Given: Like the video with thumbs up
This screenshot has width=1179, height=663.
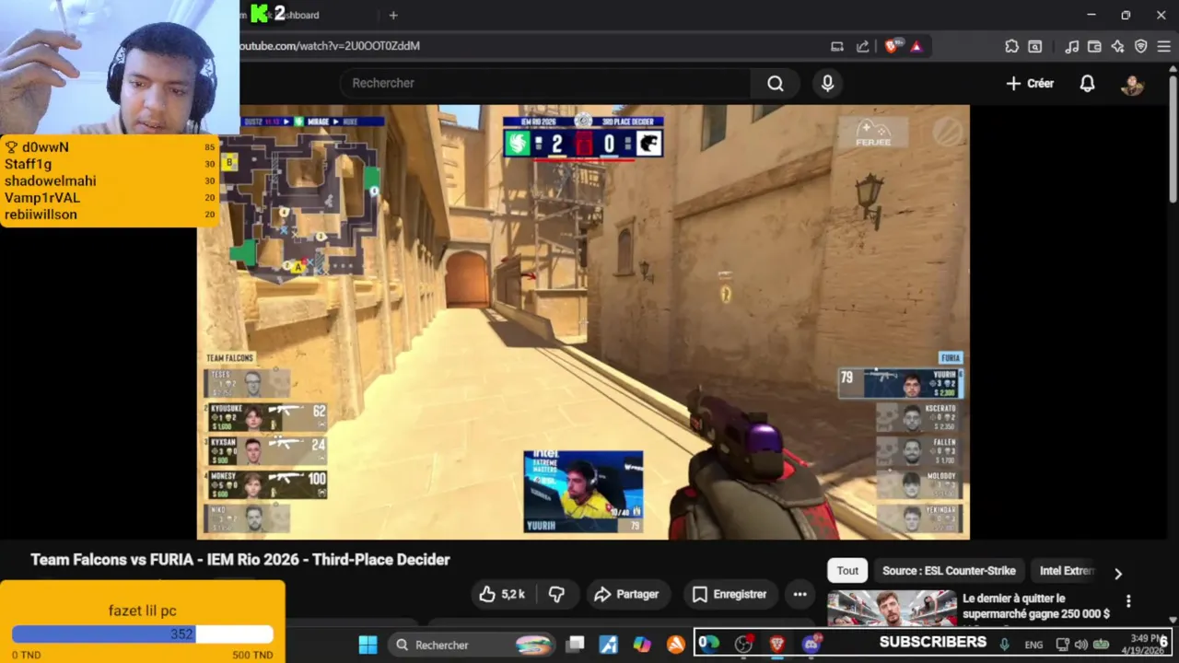Looking at the screenshot, I should 502,595.
